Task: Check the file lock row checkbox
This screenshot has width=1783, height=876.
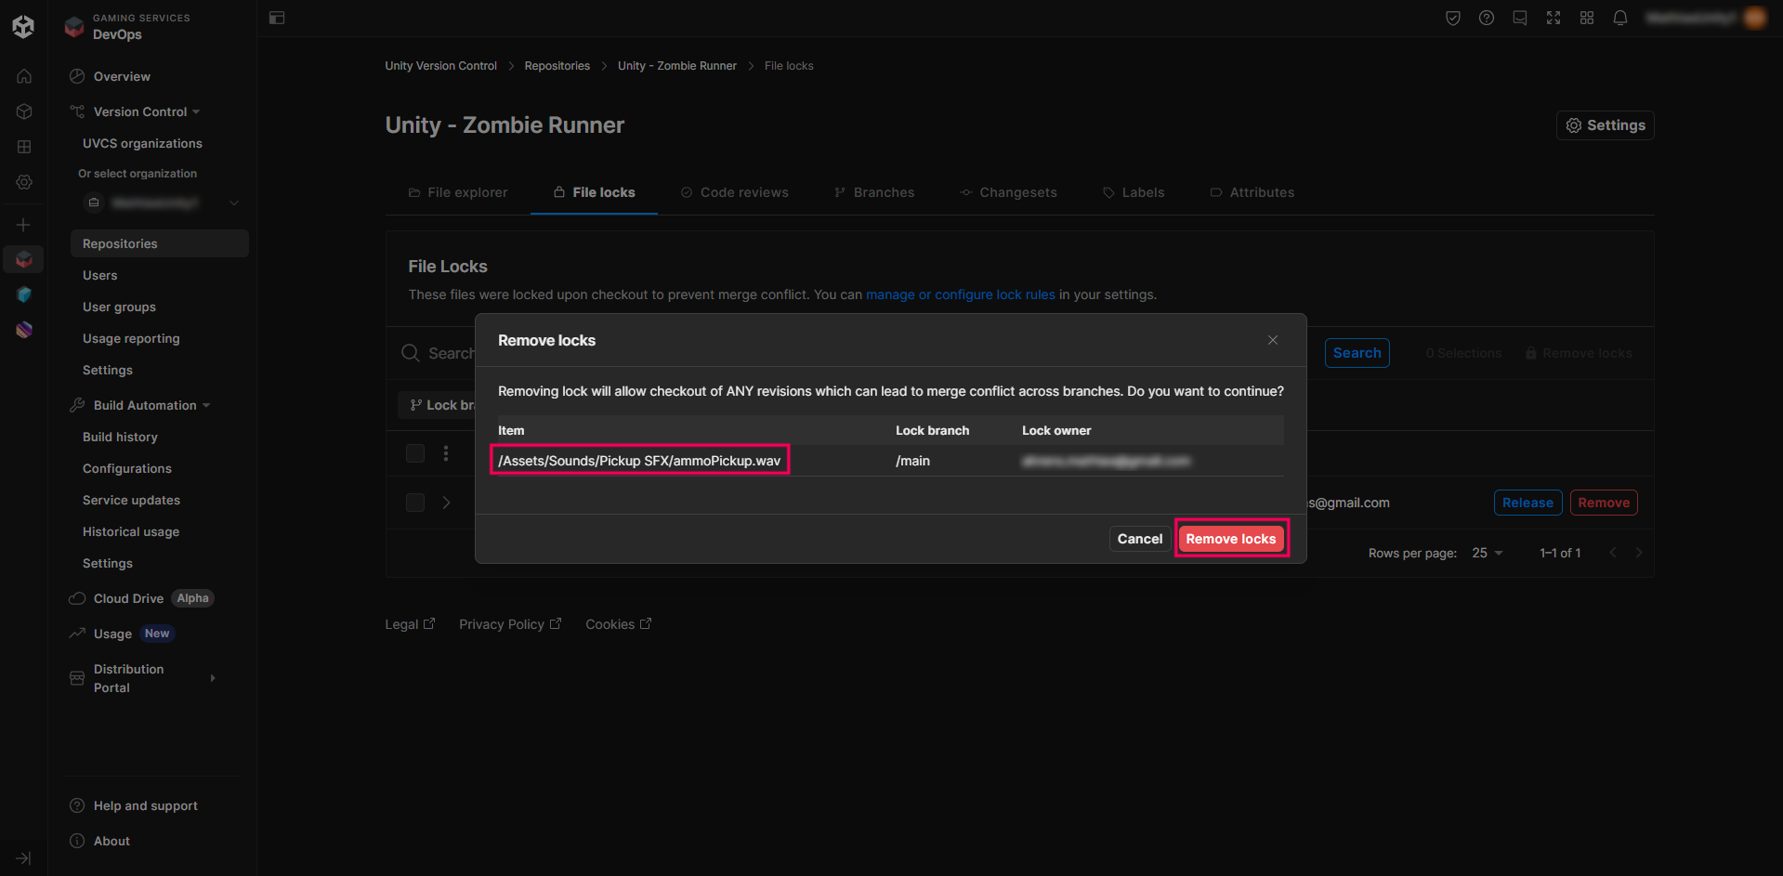Action: pos(415,503)
